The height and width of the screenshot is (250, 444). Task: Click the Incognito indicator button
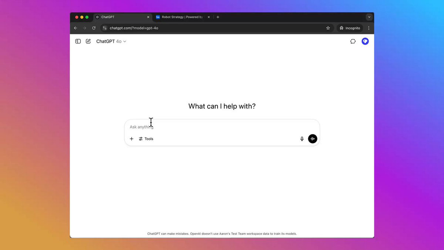(350, 28)
